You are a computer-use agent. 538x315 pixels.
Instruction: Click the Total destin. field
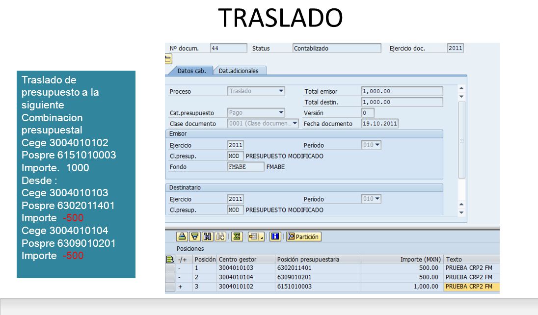402,102
